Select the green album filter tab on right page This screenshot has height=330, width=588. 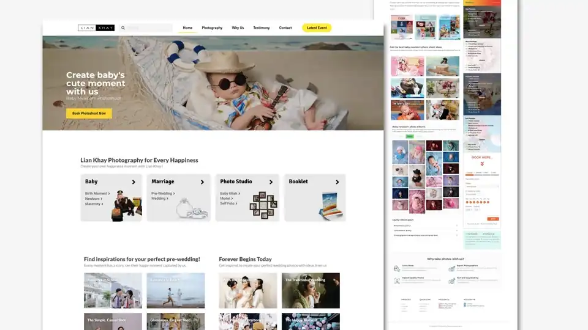(x=410, y=136)
